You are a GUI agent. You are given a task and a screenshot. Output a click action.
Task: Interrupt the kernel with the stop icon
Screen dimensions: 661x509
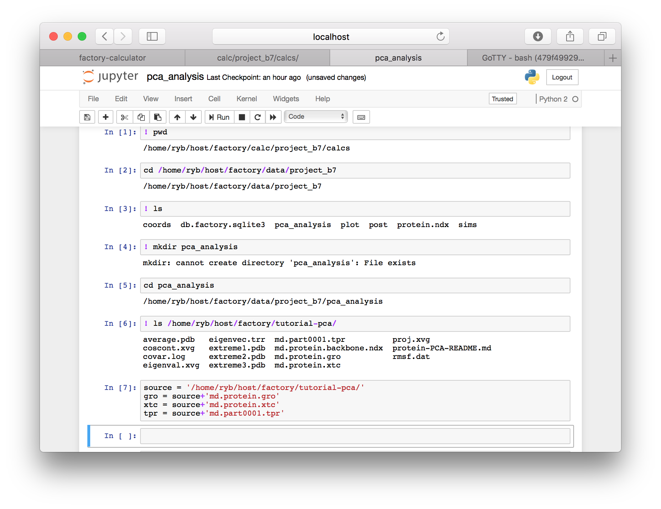(242, 117)
